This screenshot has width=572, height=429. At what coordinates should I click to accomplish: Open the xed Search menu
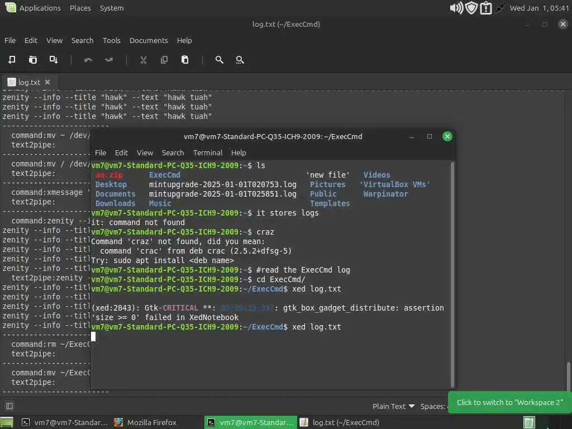coord(83,40)
